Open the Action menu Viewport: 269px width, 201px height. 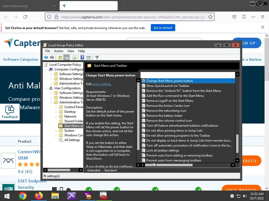[59, 51]
